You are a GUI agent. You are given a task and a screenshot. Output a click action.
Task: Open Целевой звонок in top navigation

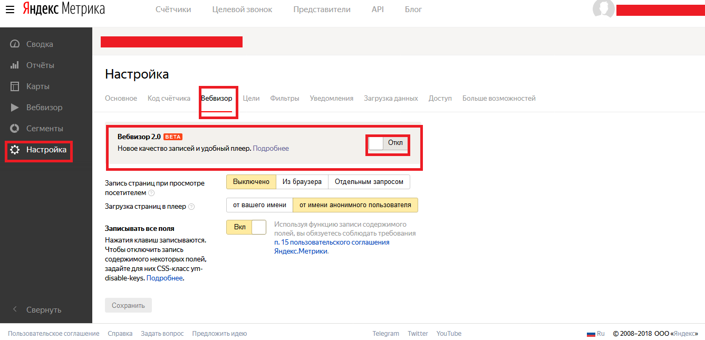click(242, 9)
